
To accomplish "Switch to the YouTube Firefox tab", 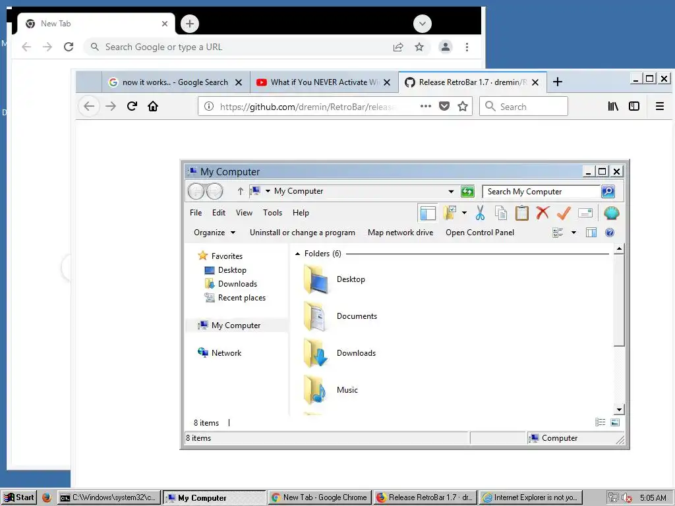I will (324, 82).
